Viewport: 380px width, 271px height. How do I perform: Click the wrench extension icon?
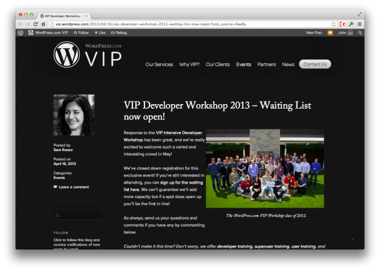click(351, 24)
